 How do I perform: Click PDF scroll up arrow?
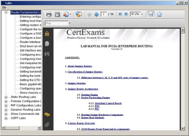(x=183, y=30)
